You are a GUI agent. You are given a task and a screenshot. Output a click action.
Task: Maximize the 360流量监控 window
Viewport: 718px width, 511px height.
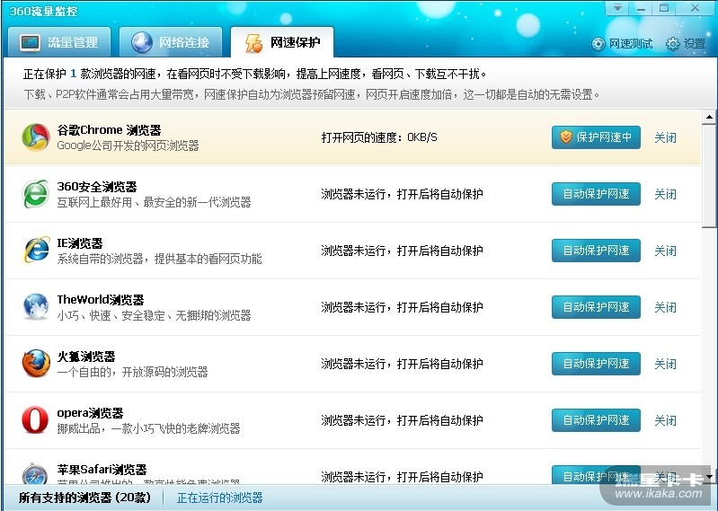click(x=664, y=8)
